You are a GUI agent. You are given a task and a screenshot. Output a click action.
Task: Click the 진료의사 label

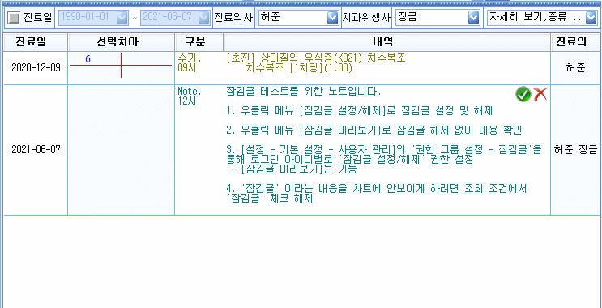[x=233, y=18]
